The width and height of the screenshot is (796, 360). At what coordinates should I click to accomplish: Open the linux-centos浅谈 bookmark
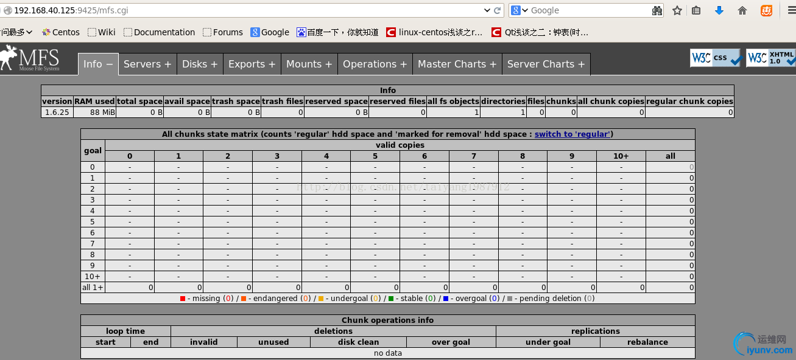(434, 32)
